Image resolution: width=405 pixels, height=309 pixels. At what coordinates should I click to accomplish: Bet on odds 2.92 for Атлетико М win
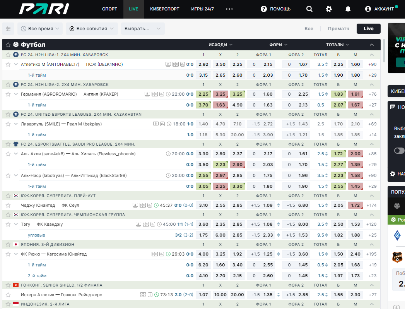[203, 64]
